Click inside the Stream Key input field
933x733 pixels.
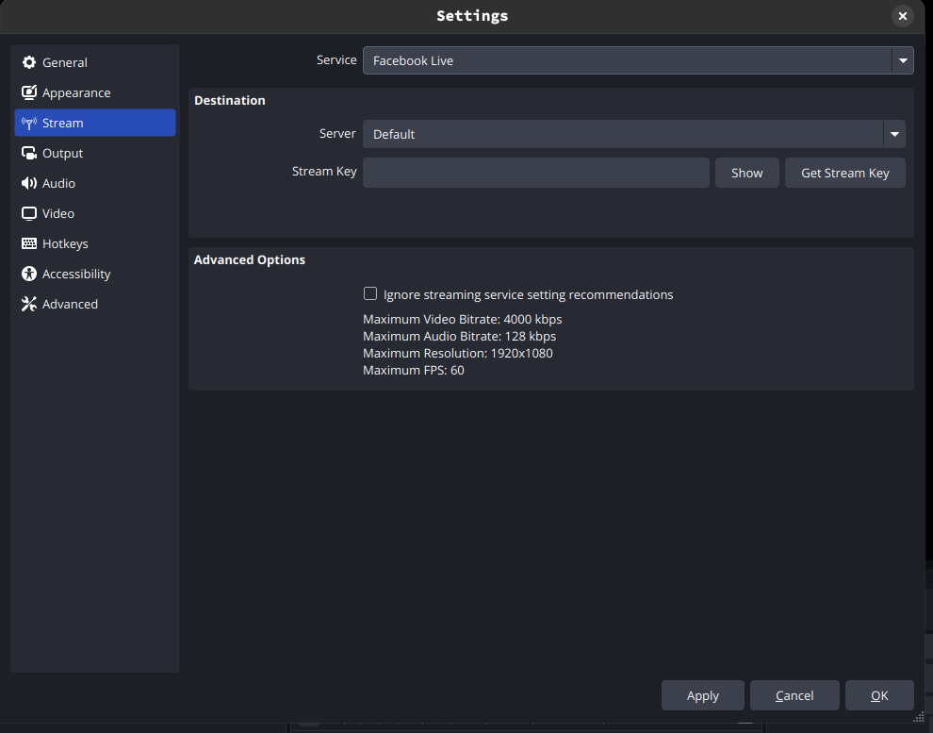[x=535, y=173]
